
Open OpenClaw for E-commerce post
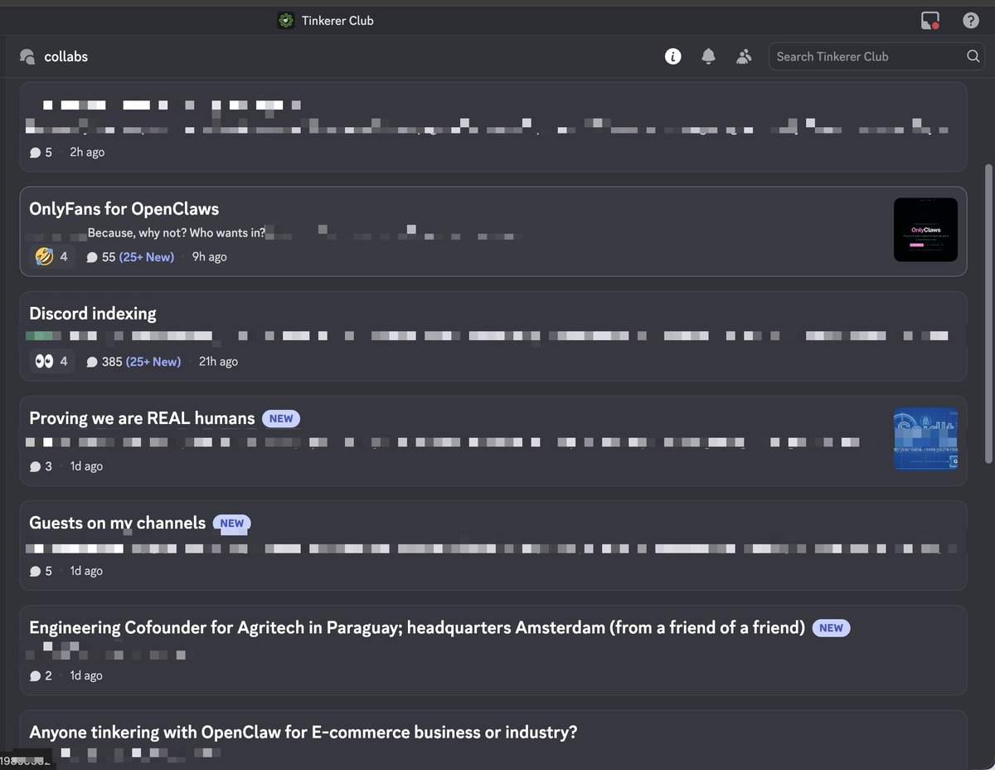(493, 739)
